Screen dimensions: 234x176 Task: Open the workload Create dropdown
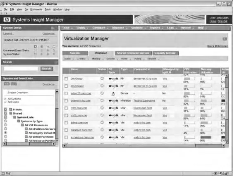pos(83,59)
